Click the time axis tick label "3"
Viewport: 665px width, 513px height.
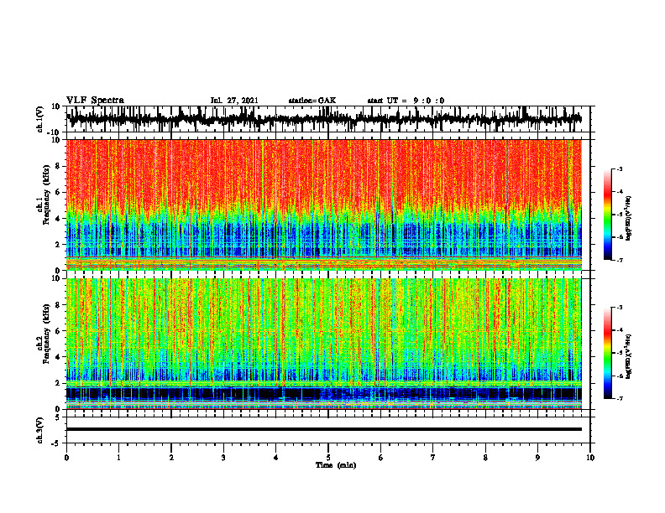(x=223, y=458)
